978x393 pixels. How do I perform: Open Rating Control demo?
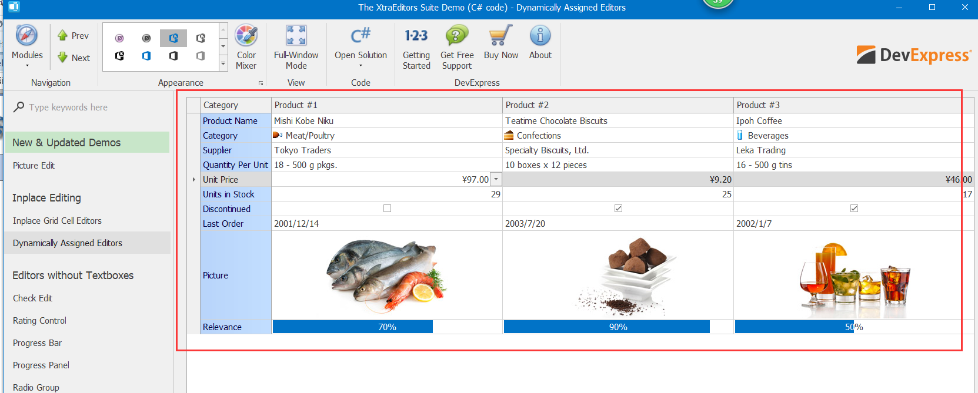click(39, 321)
